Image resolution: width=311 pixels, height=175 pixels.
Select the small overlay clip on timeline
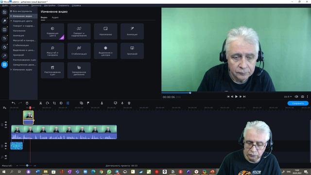point(28,118)
